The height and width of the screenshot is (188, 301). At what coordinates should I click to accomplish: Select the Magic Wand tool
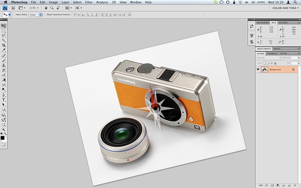click(x=4, y=40)
